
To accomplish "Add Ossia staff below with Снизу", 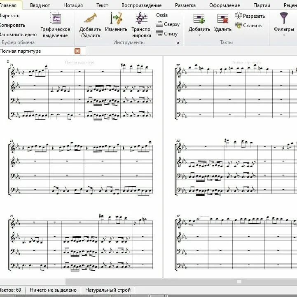I will click(x=167, y=33).
